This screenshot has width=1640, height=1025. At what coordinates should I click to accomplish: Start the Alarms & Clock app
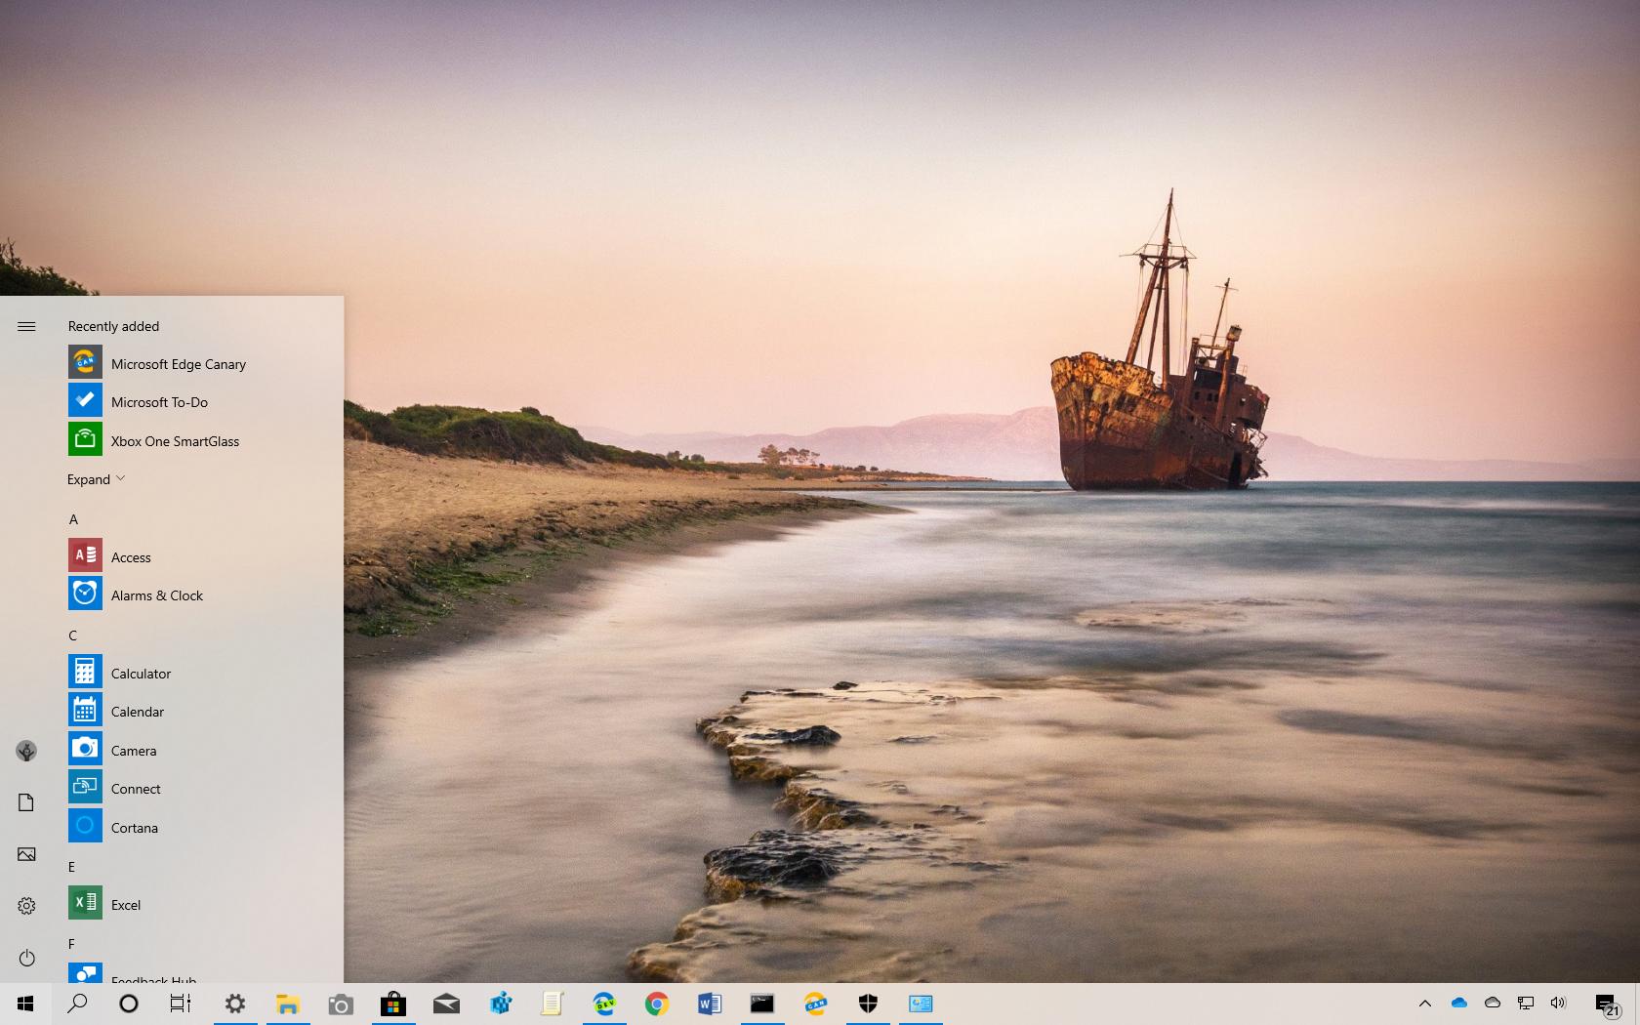pos(157,594)
